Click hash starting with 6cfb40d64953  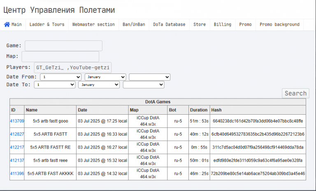(x=258, y=134)
